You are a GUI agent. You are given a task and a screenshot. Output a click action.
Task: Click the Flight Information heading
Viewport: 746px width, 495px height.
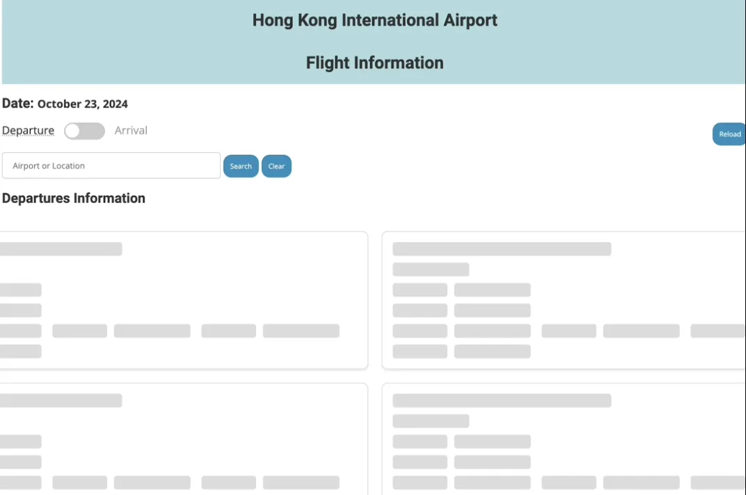point(374,63)
